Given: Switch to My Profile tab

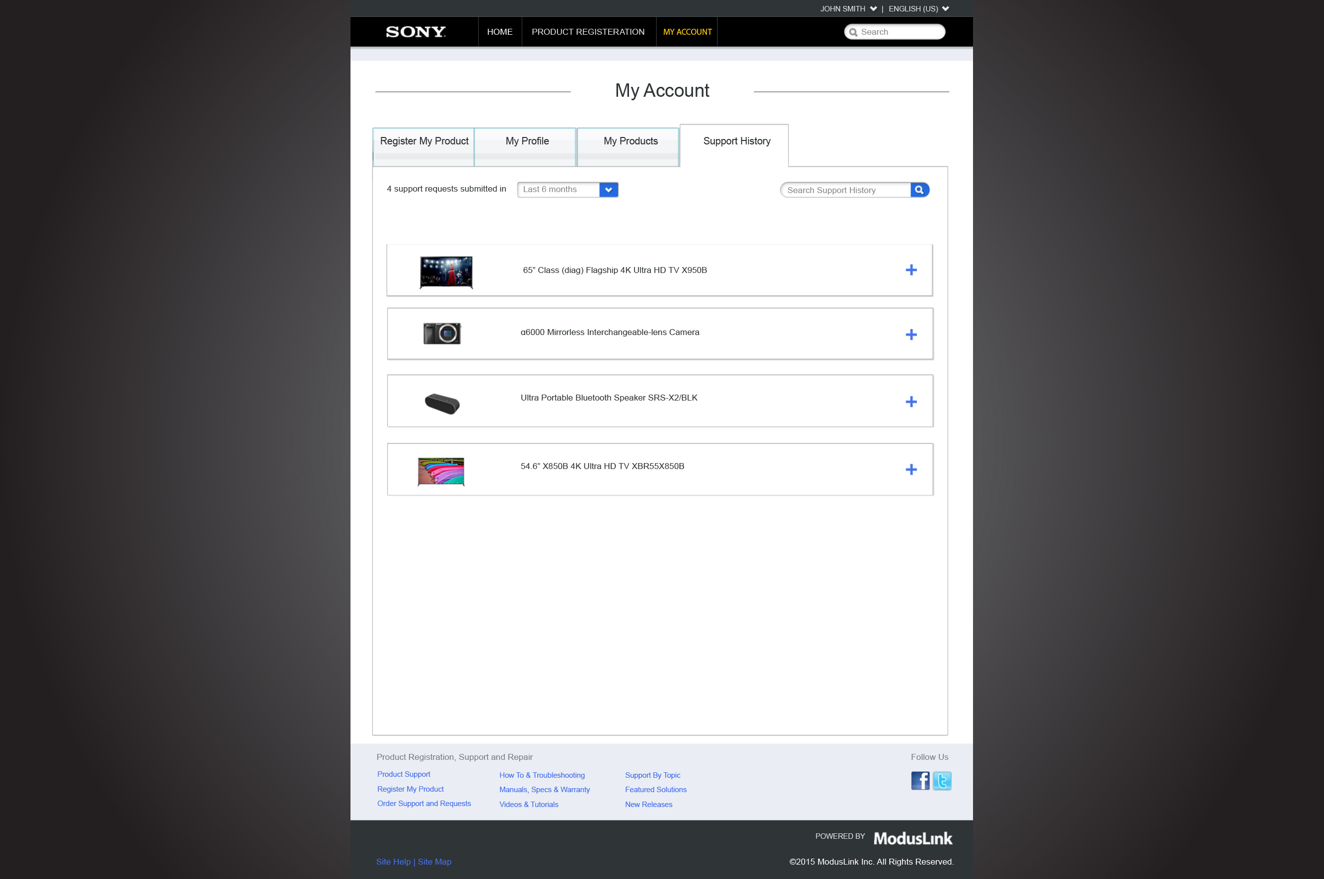Looking at the screenshot, I should (x=526, y=147).
